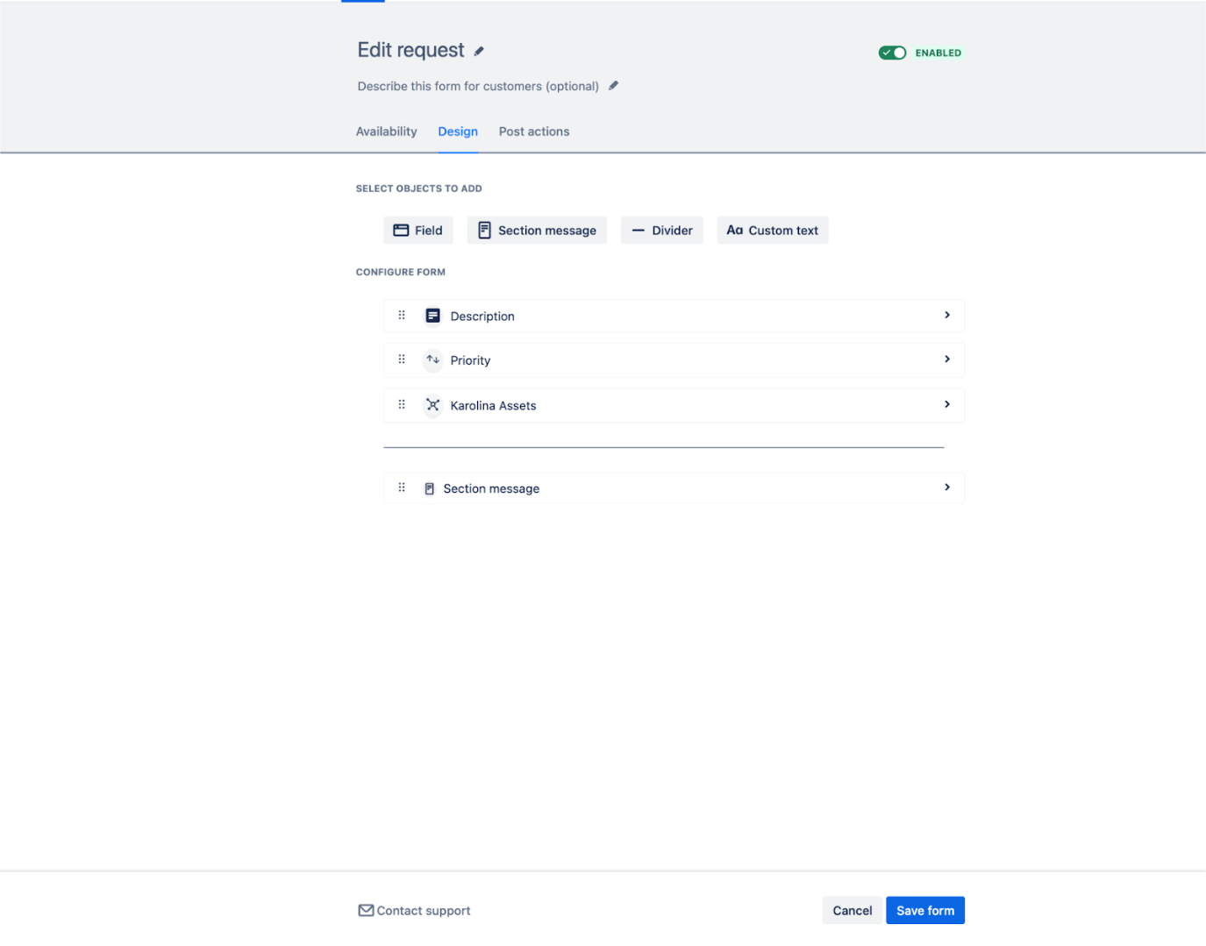This screenshot has width=1206, height=946.
Task: Switch to the Availability tab
Action: 386,131
